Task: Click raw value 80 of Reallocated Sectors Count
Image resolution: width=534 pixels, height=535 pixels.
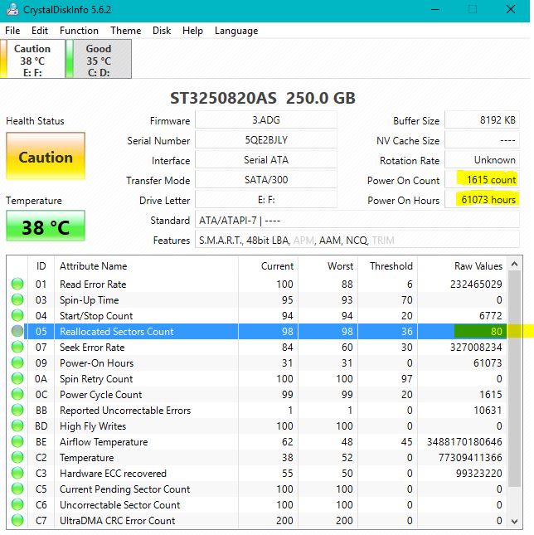Action: (496, 331)
